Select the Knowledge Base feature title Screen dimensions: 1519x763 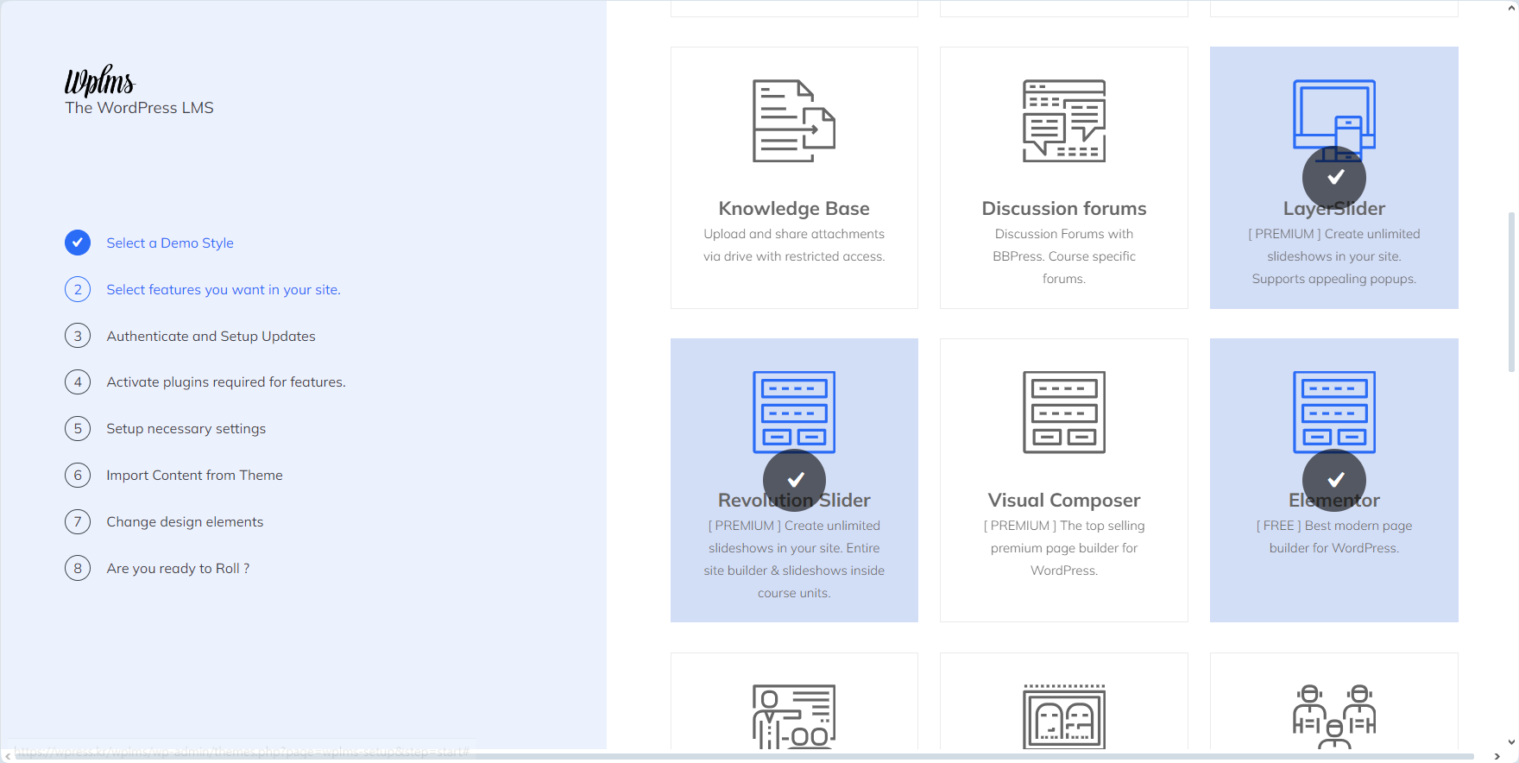[794, 208]
